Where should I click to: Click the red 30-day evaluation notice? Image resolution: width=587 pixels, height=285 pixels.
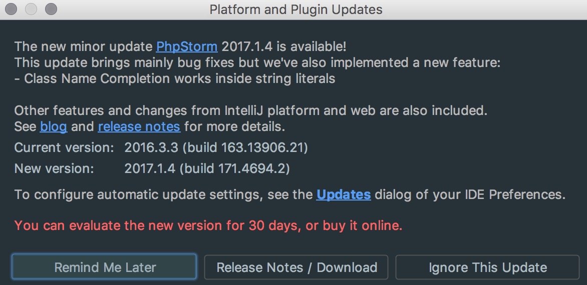[208, 225]
